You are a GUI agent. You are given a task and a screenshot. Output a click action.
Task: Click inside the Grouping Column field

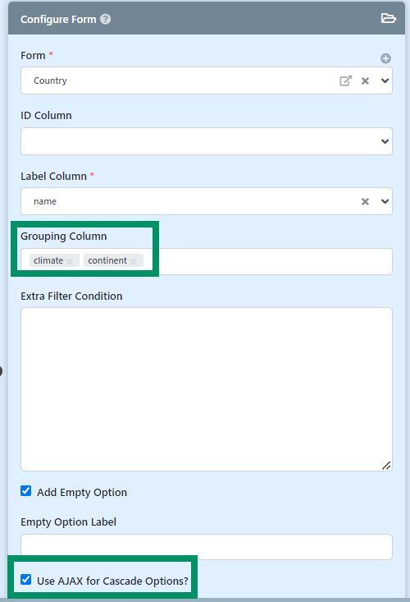click(268, 261)
